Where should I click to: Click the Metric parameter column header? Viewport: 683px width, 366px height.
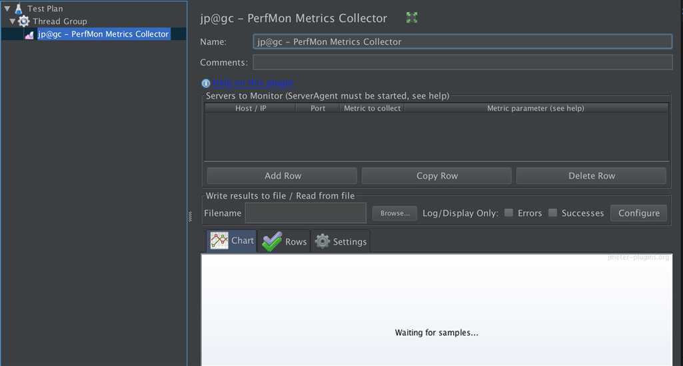pyautogui.click(x=536, y=108)
